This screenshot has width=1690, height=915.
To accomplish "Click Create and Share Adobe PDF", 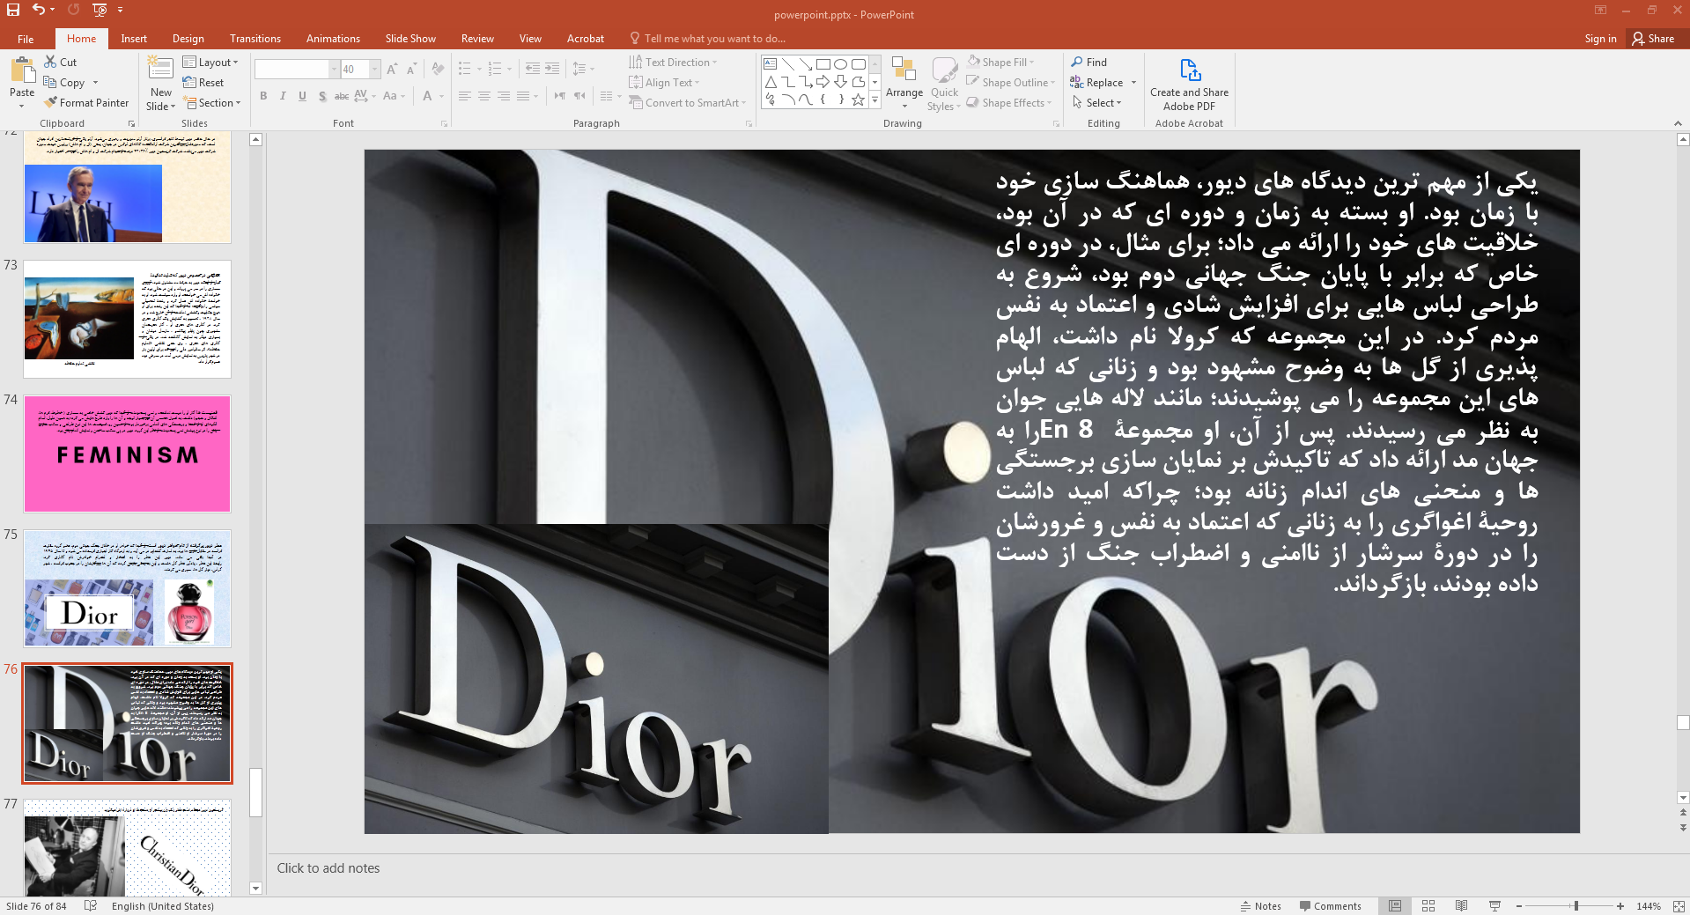I will click(x=1188, y=85).
